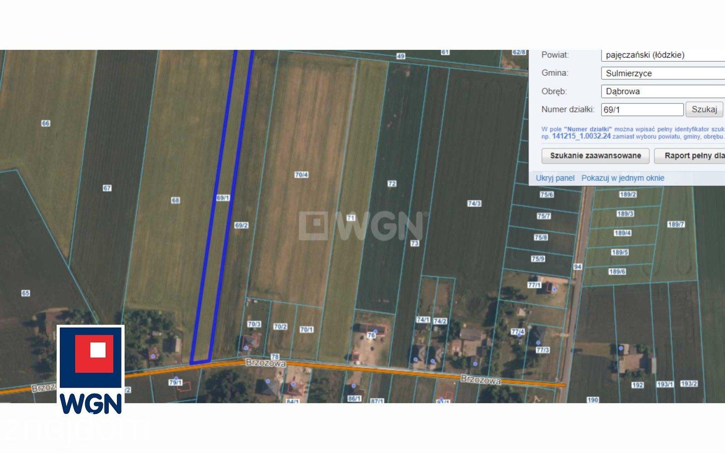Click parcel label 77/1 on map
Image resolution: width=725 pixels, height=453 pixels.
[x=535, y=285]
